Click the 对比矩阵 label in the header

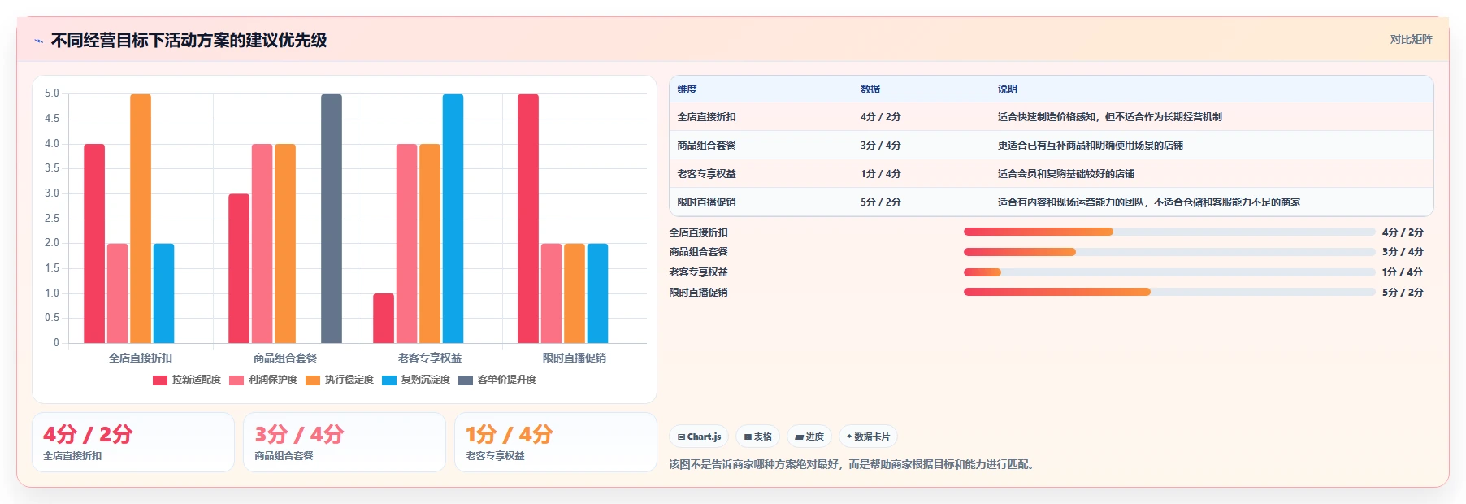pyautogui.click(x=1411, y=39)
